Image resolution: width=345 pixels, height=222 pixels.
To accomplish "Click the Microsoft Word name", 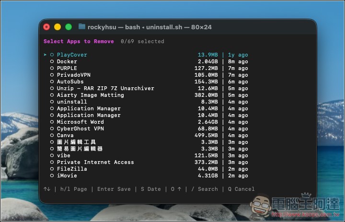I will (x=80, y=122).
